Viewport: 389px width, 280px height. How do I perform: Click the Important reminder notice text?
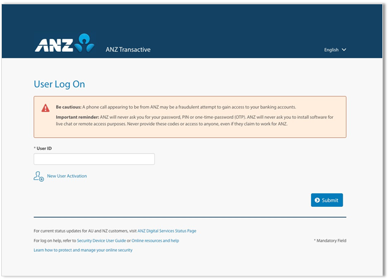coord(195,120)
